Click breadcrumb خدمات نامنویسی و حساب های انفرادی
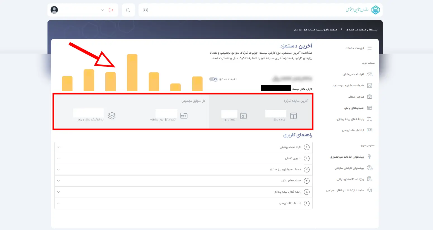The height and width of the screenshot is (230, 433). (x=316, y=30)
